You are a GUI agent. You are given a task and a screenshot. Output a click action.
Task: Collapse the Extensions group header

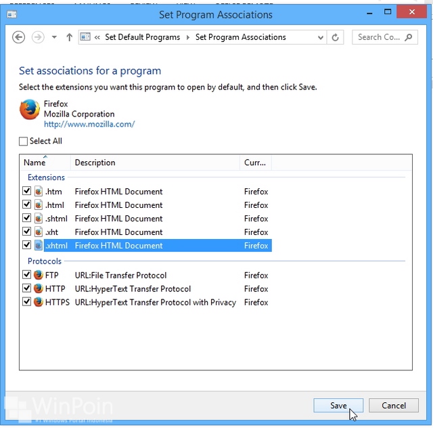46,177
